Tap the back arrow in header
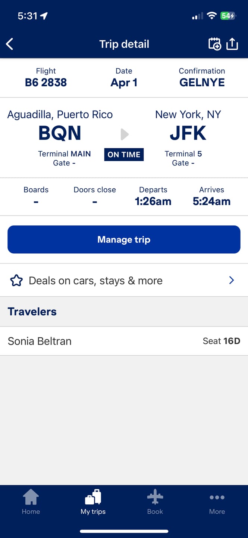Image resolution: width=248 pixels, height=538 pixels. pyautogui.click(x=10, y=44)
